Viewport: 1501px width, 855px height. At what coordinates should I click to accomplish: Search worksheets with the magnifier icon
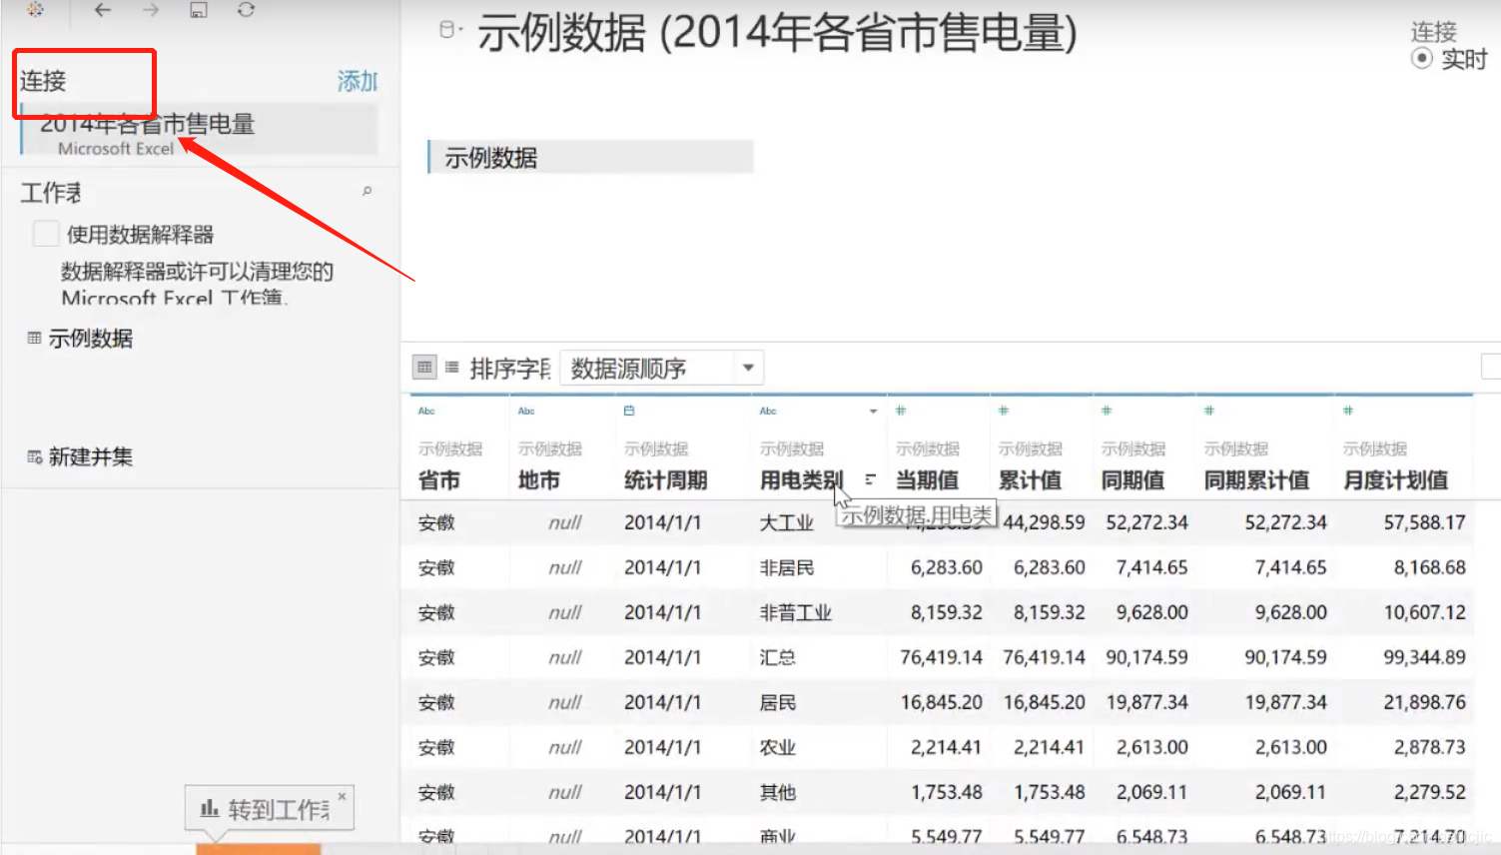367,191
